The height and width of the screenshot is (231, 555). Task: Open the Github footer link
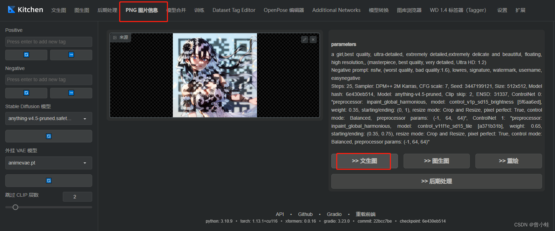[305, 214]
